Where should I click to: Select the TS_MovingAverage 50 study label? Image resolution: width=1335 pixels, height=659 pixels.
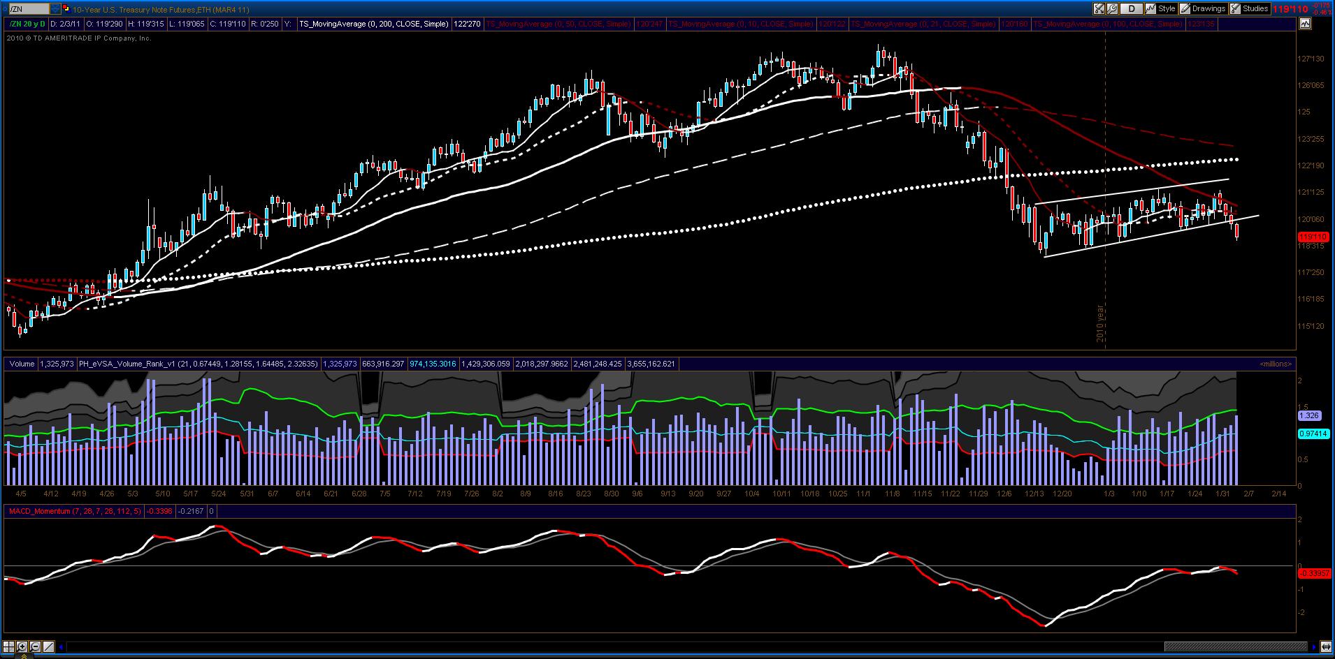coord(558,24)
